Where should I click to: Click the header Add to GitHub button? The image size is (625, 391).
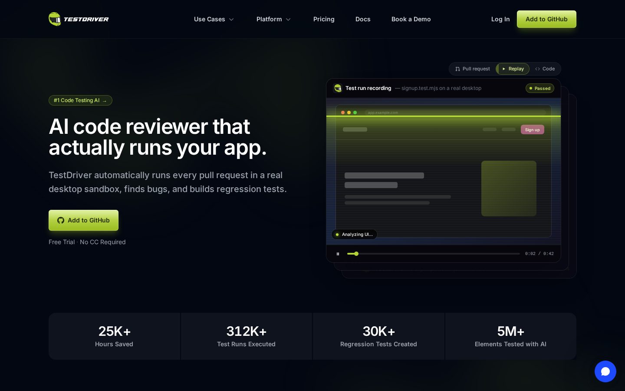tap(546, 19)
